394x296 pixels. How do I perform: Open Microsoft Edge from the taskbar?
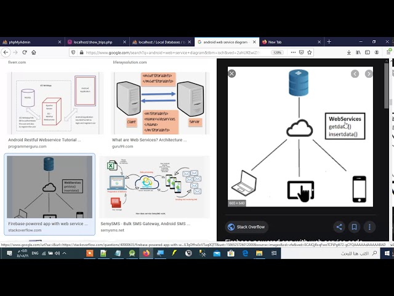[245, 253]
